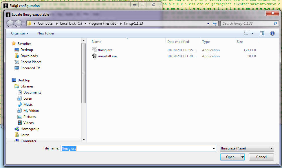Close the Fldigi configuration window

click(153, 5)
